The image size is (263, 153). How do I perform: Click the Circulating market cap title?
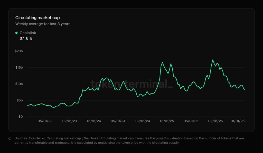click(37, 18)
